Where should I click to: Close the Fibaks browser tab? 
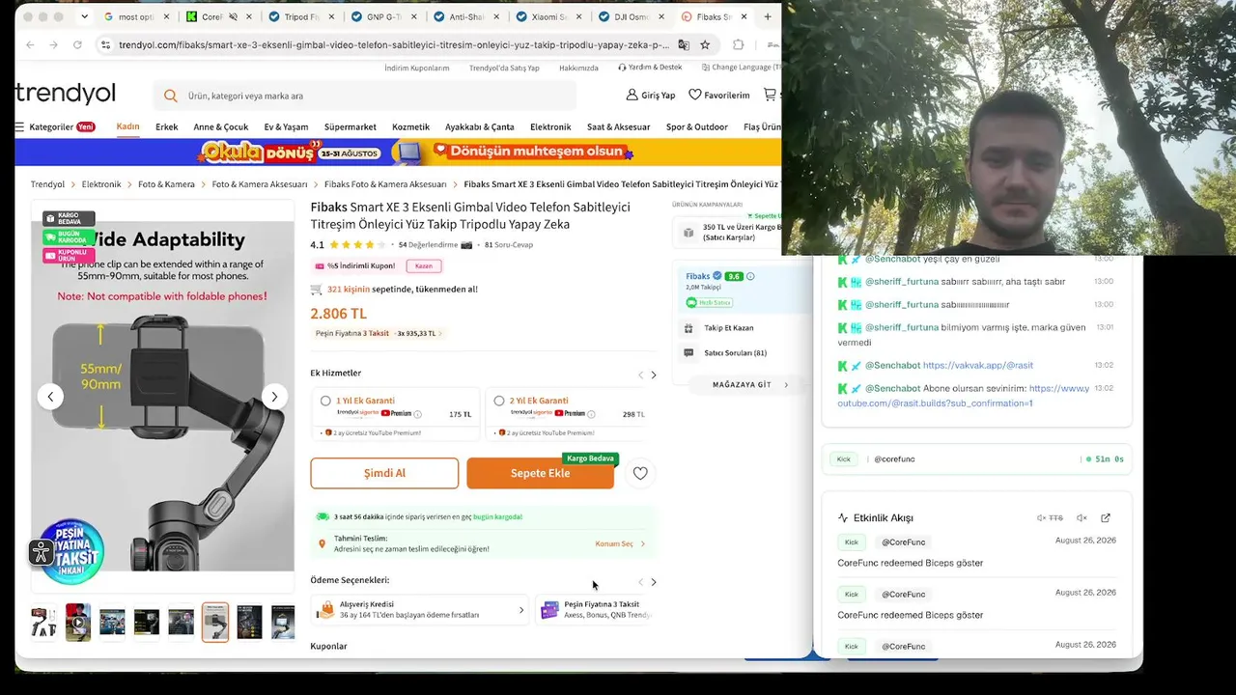point(744,16)
